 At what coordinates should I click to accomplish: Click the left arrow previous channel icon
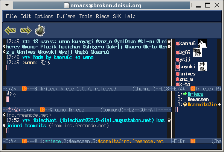point(10,30)
